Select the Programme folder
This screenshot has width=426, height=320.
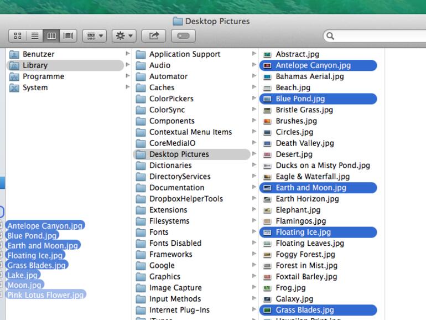point(65,76)
